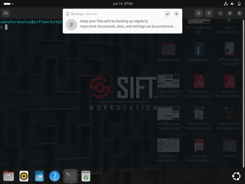
Task: Open the clock and calendar menu
Action: pyautogui.click(x=122, y=4)
